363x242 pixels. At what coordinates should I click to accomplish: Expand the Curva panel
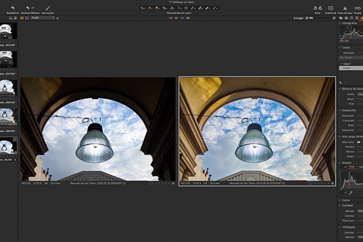pyautogui.click(x=340, y=200)
